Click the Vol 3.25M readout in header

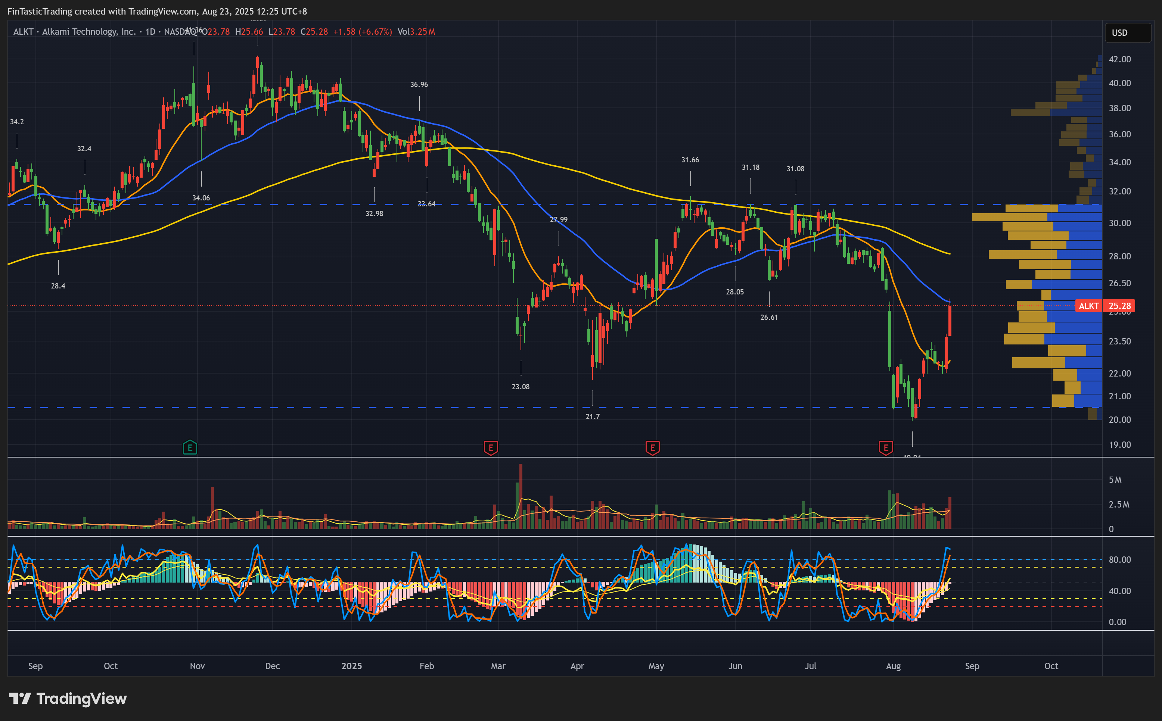(416, 32)
